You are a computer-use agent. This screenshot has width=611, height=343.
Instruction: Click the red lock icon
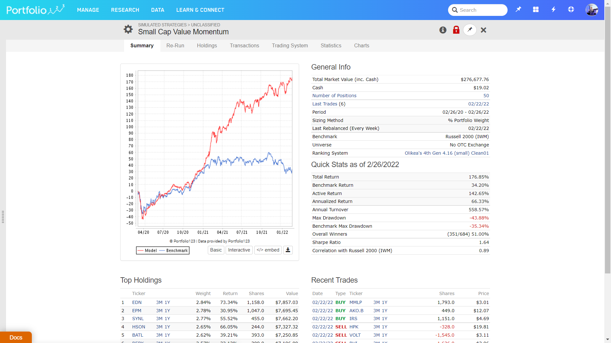point(456,30)
